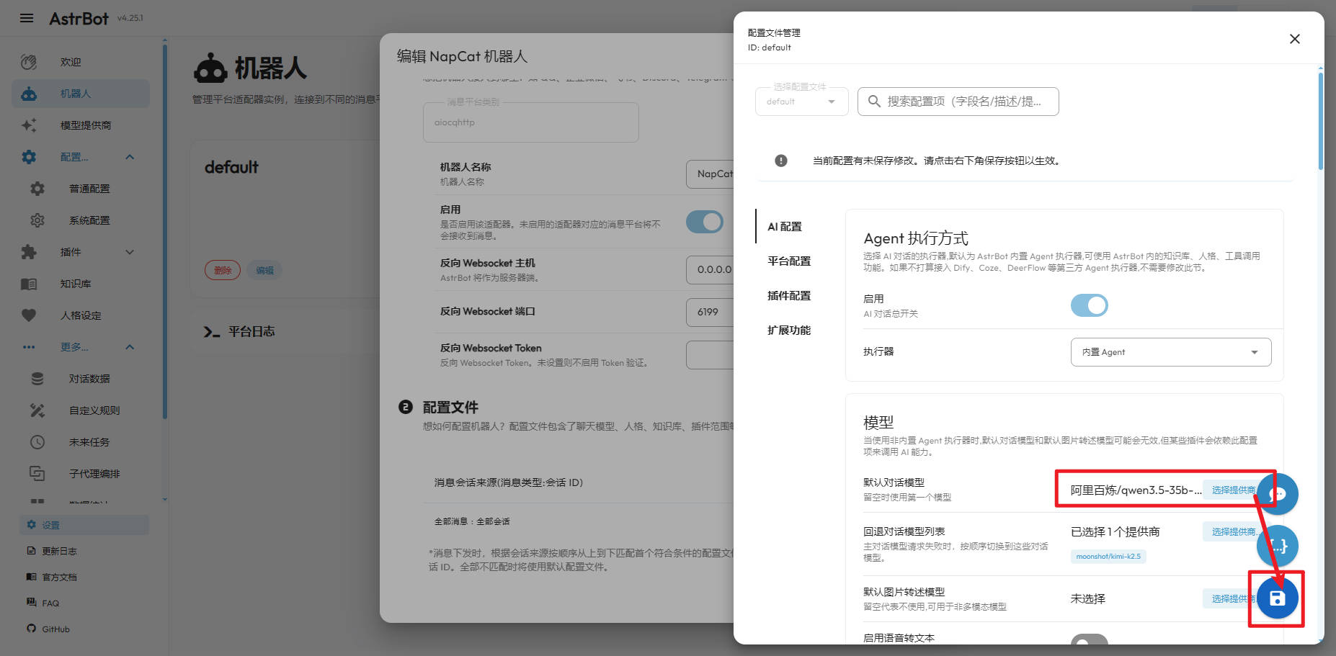Image resolution: width=1336 pixels, height=656 pixels.
Task: Open 普通配置 gear icon
Action: click(x=37, y=189)
